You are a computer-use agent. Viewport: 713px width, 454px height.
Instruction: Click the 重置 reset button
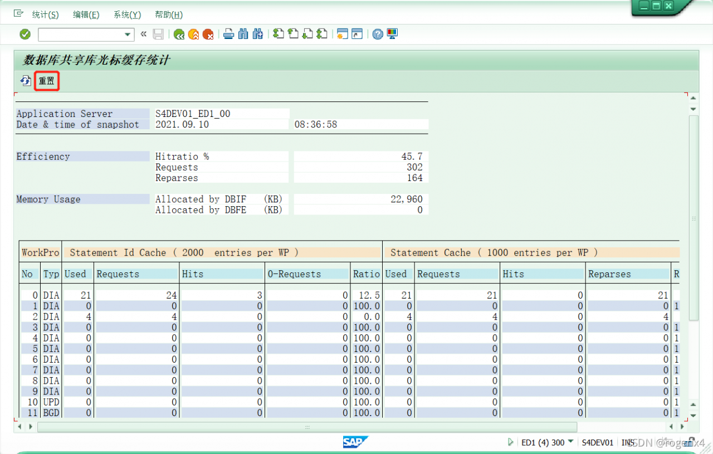click(x=47, y=81)
